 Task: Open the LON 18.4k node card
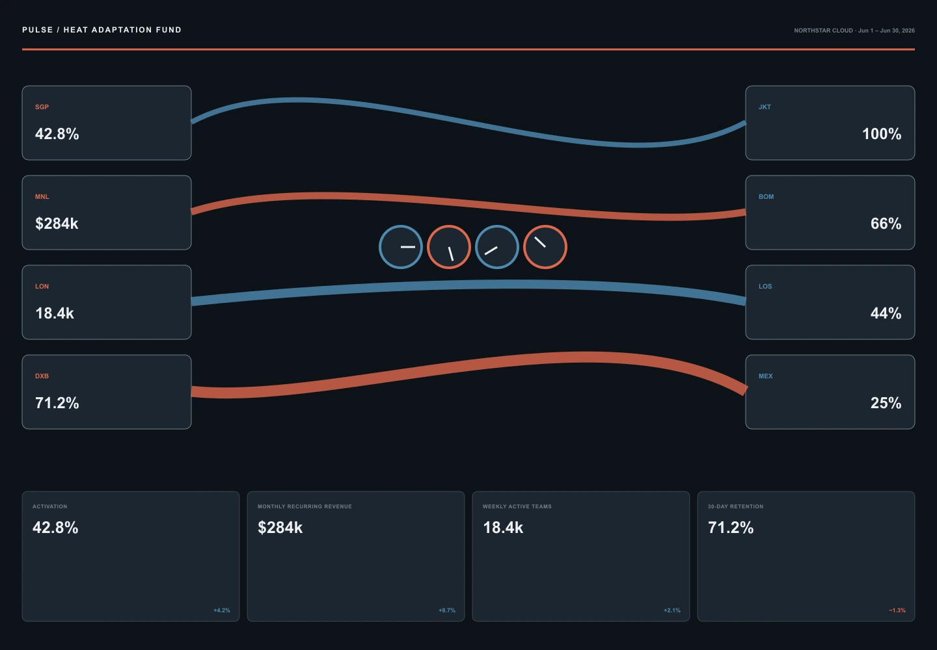point(107,302)
